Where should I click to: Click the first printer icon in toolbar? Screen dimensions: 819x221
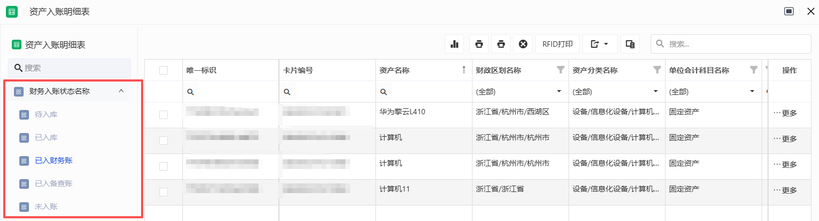tap(479, 44)
